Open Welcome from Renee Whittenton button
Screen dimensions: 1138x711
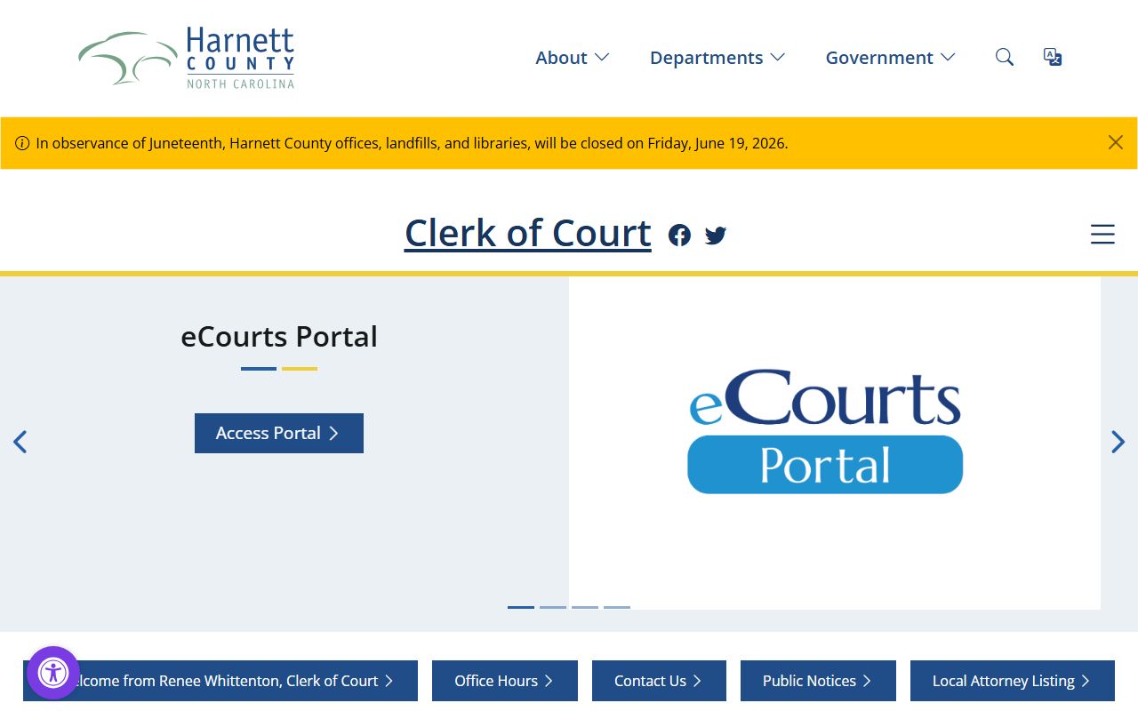pyautogui.click(x=220, y=681)
